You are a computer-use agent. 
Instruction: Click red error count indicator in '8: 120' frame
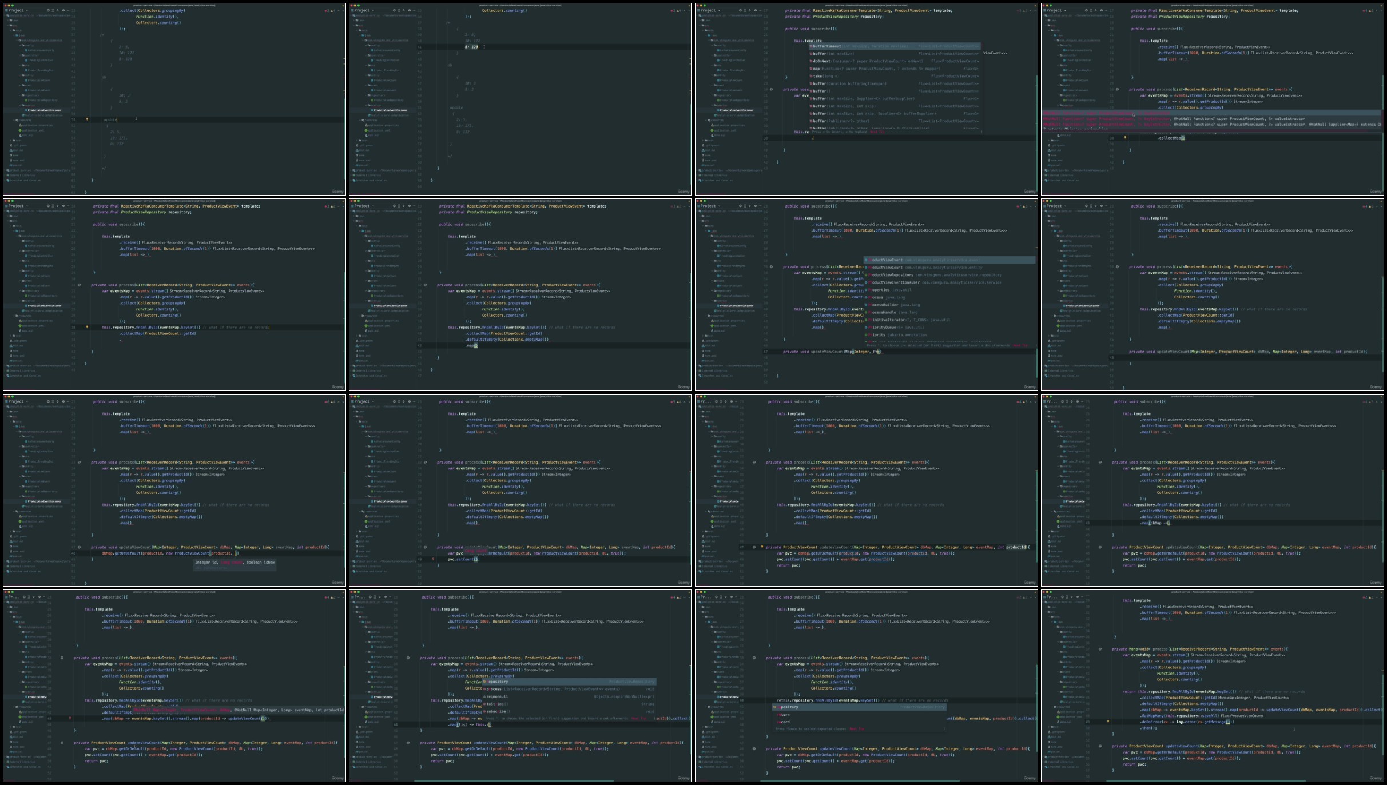[x=673, y=10]
